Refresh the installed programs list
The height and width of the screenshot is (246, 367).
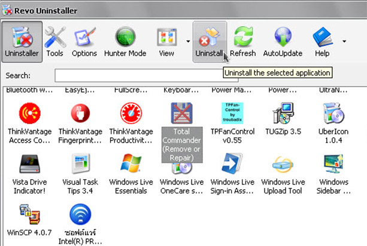[x=242, y=42]
